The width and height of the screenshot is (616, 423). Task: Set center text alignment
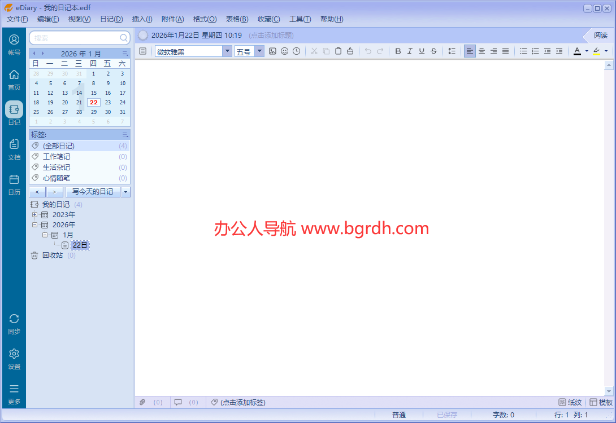tap(481, 51)
